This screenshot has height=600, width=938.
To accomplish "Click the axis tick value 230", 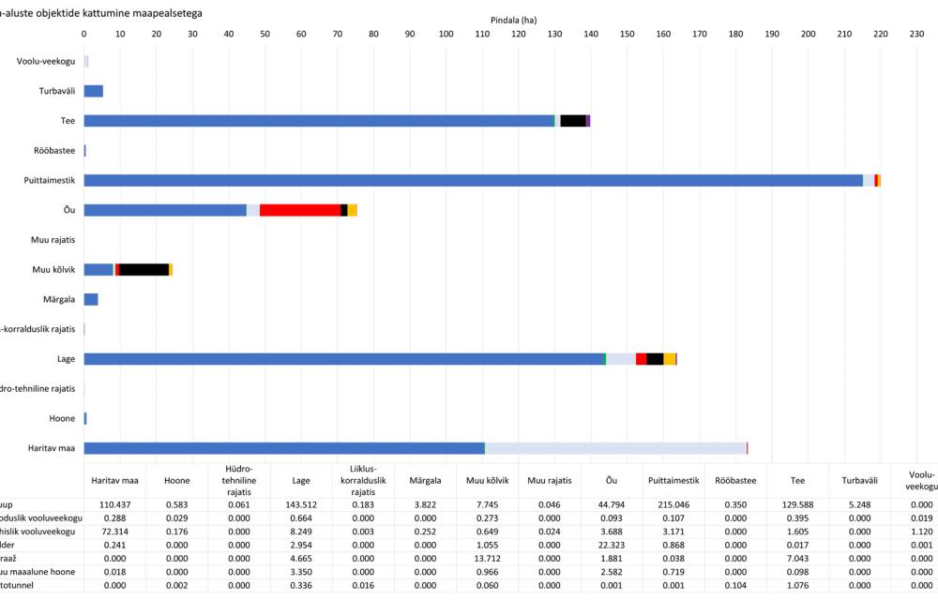I will [916, 34].
